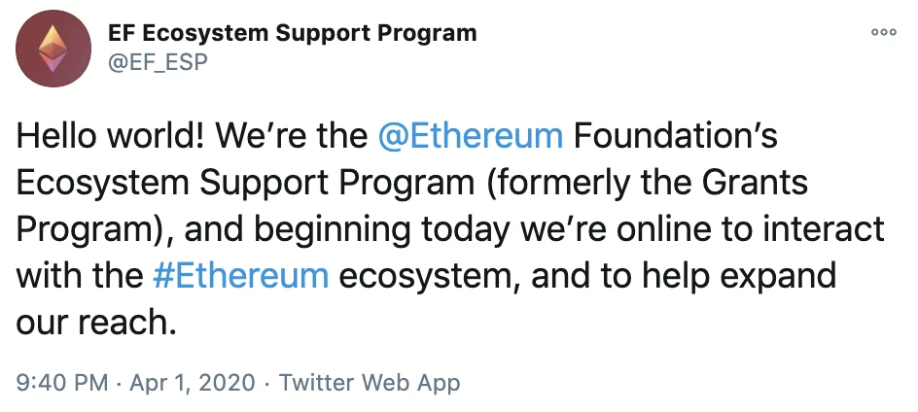Image resolution: width=918 pixels, height=412 pixels.
Task: Open the #Ethereum hashtag link
Action: pyautogui.click(x=240, y=276)
